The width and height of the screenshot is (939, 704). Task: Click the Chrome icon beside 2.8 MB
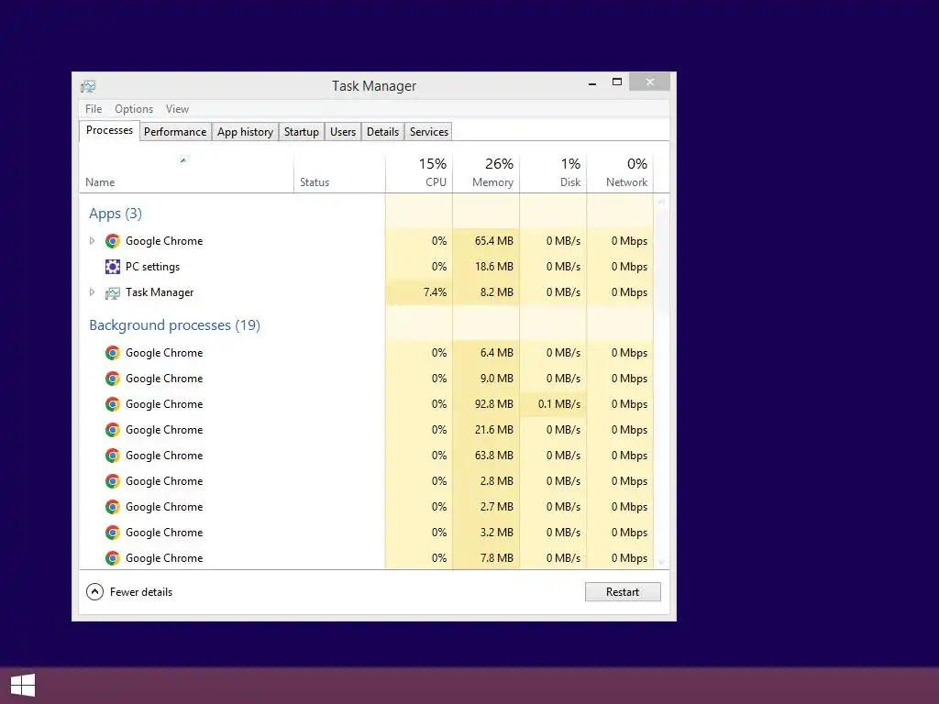pyautogui.click(x=112, y=482)
